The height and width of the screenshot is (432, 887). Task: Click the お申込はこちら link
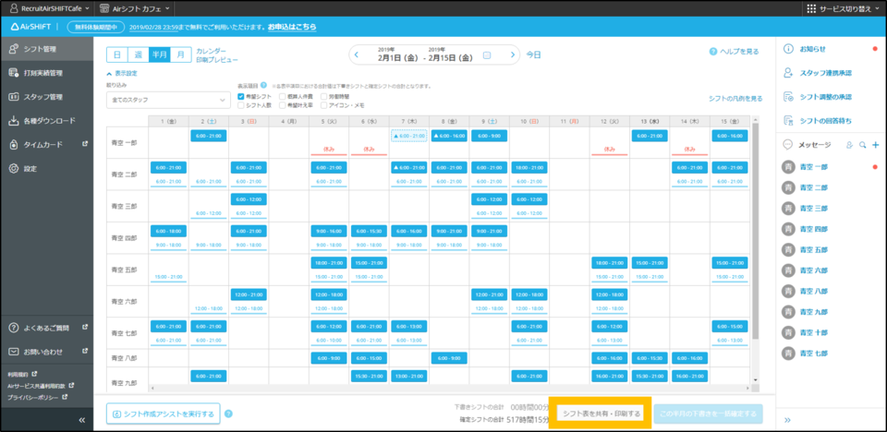(290, 28)
